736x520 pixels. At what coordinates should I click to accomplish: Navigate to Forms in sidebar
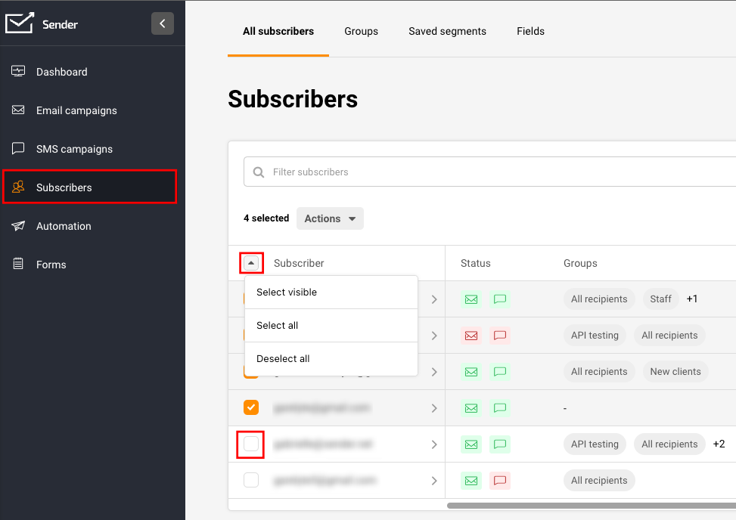[51, 265]
